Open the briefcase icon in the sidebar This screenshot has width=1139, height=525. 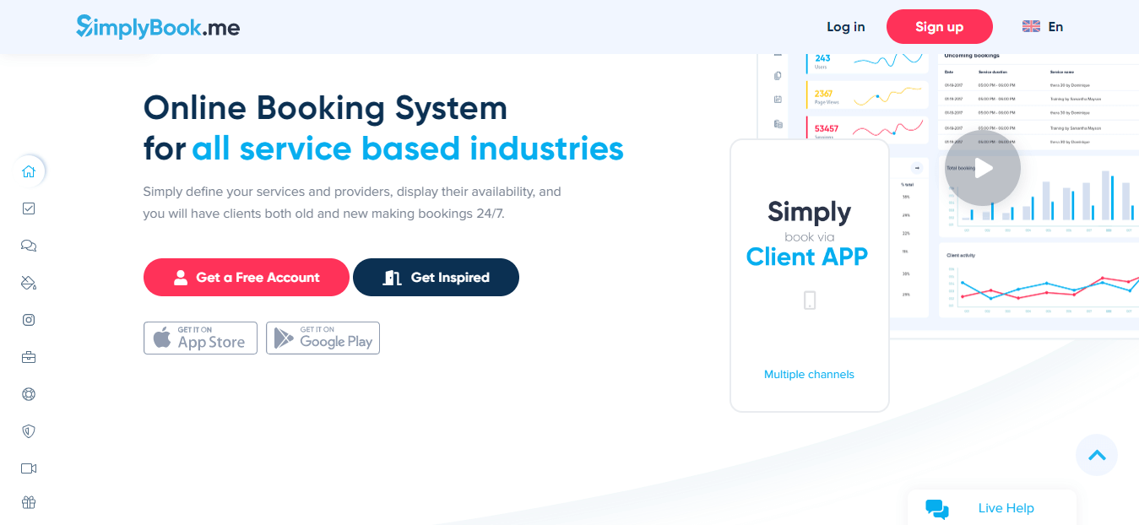[x=28, y=356]
